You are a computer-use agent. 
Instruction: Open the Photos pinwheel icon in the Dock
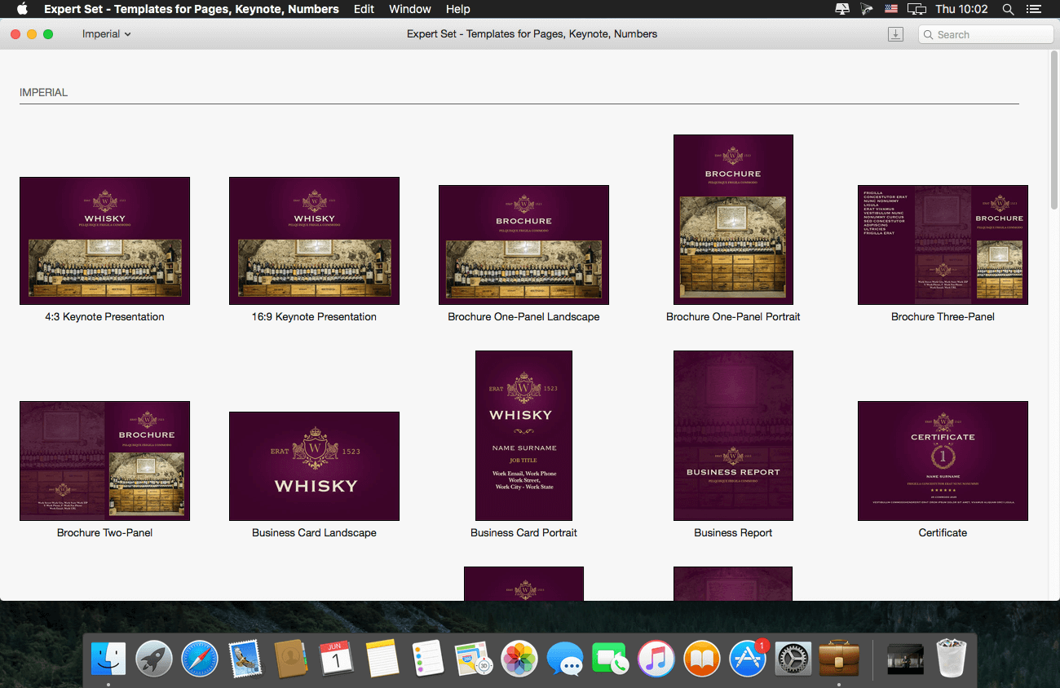[519, 659]
